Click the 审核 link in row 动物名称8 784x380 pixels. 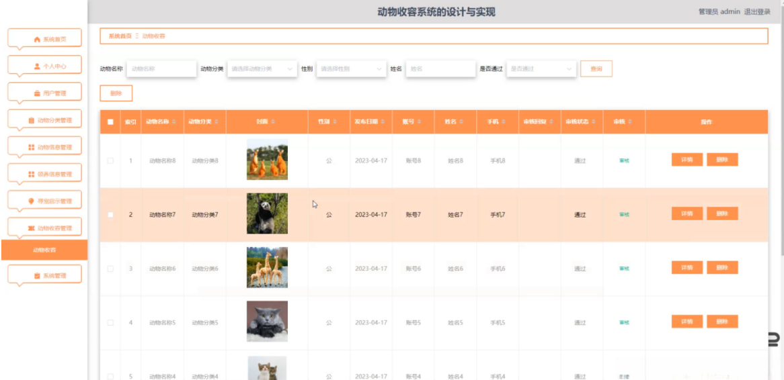point(624,160)
